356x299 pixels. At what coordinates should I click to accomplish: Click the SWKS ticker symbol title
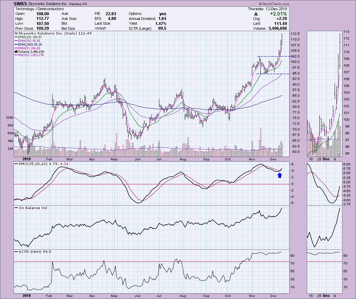coord(20,4)
